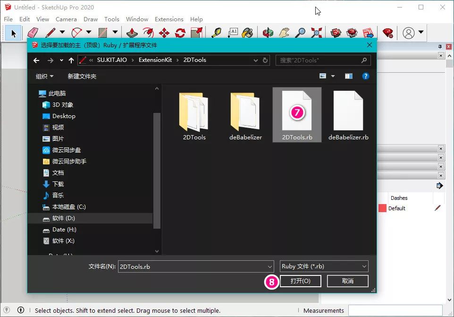Open the Extensions menu

[169, 19]
